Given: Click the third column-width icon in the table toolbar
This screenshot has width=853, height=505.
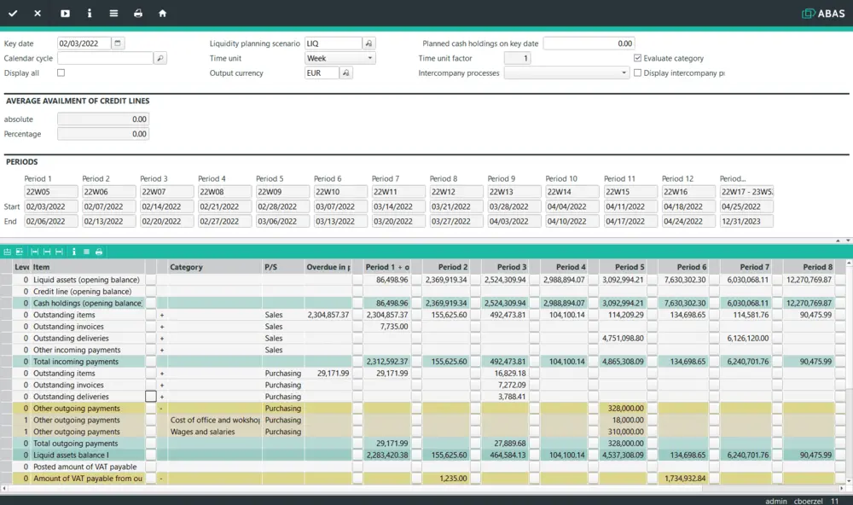Looking at the screenshot, I should click(59, 252).
